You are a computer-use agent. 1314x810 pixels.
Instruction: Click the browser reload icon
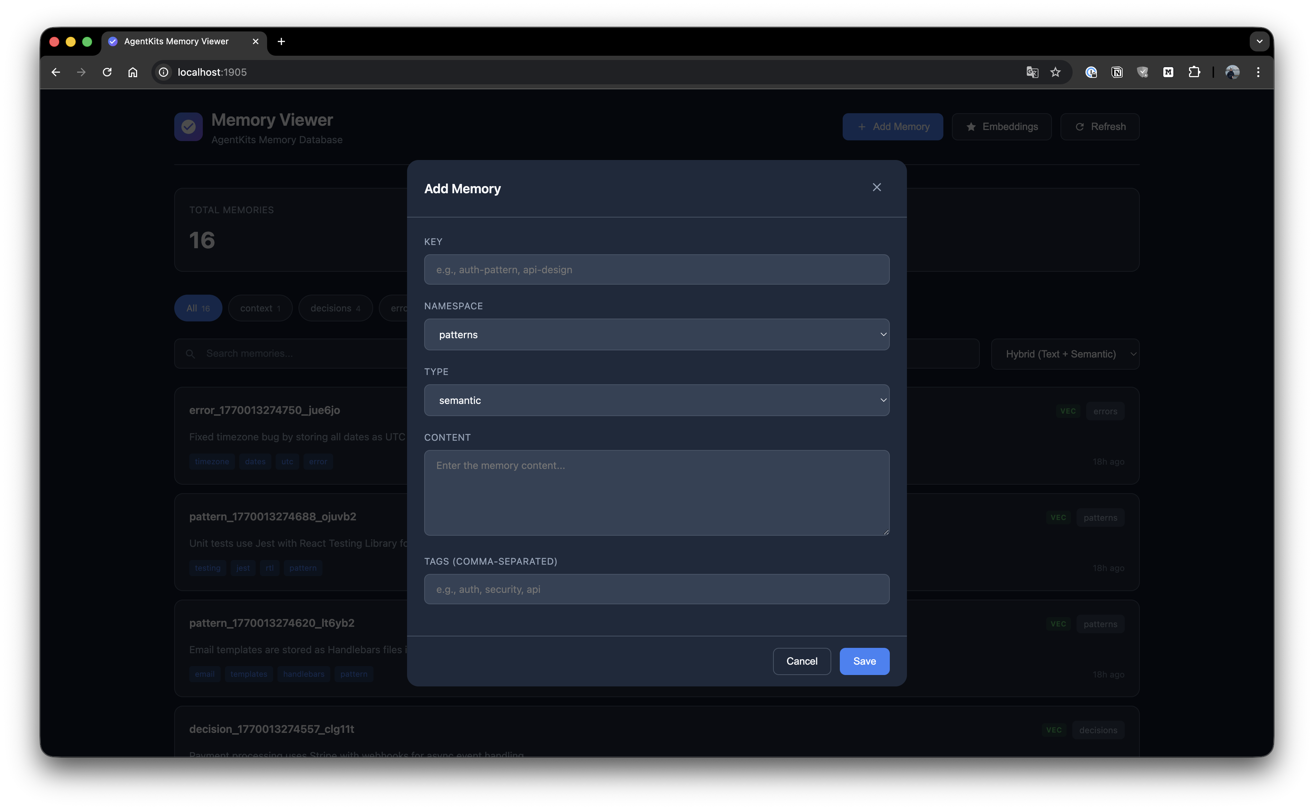click(x=107, y=72)
